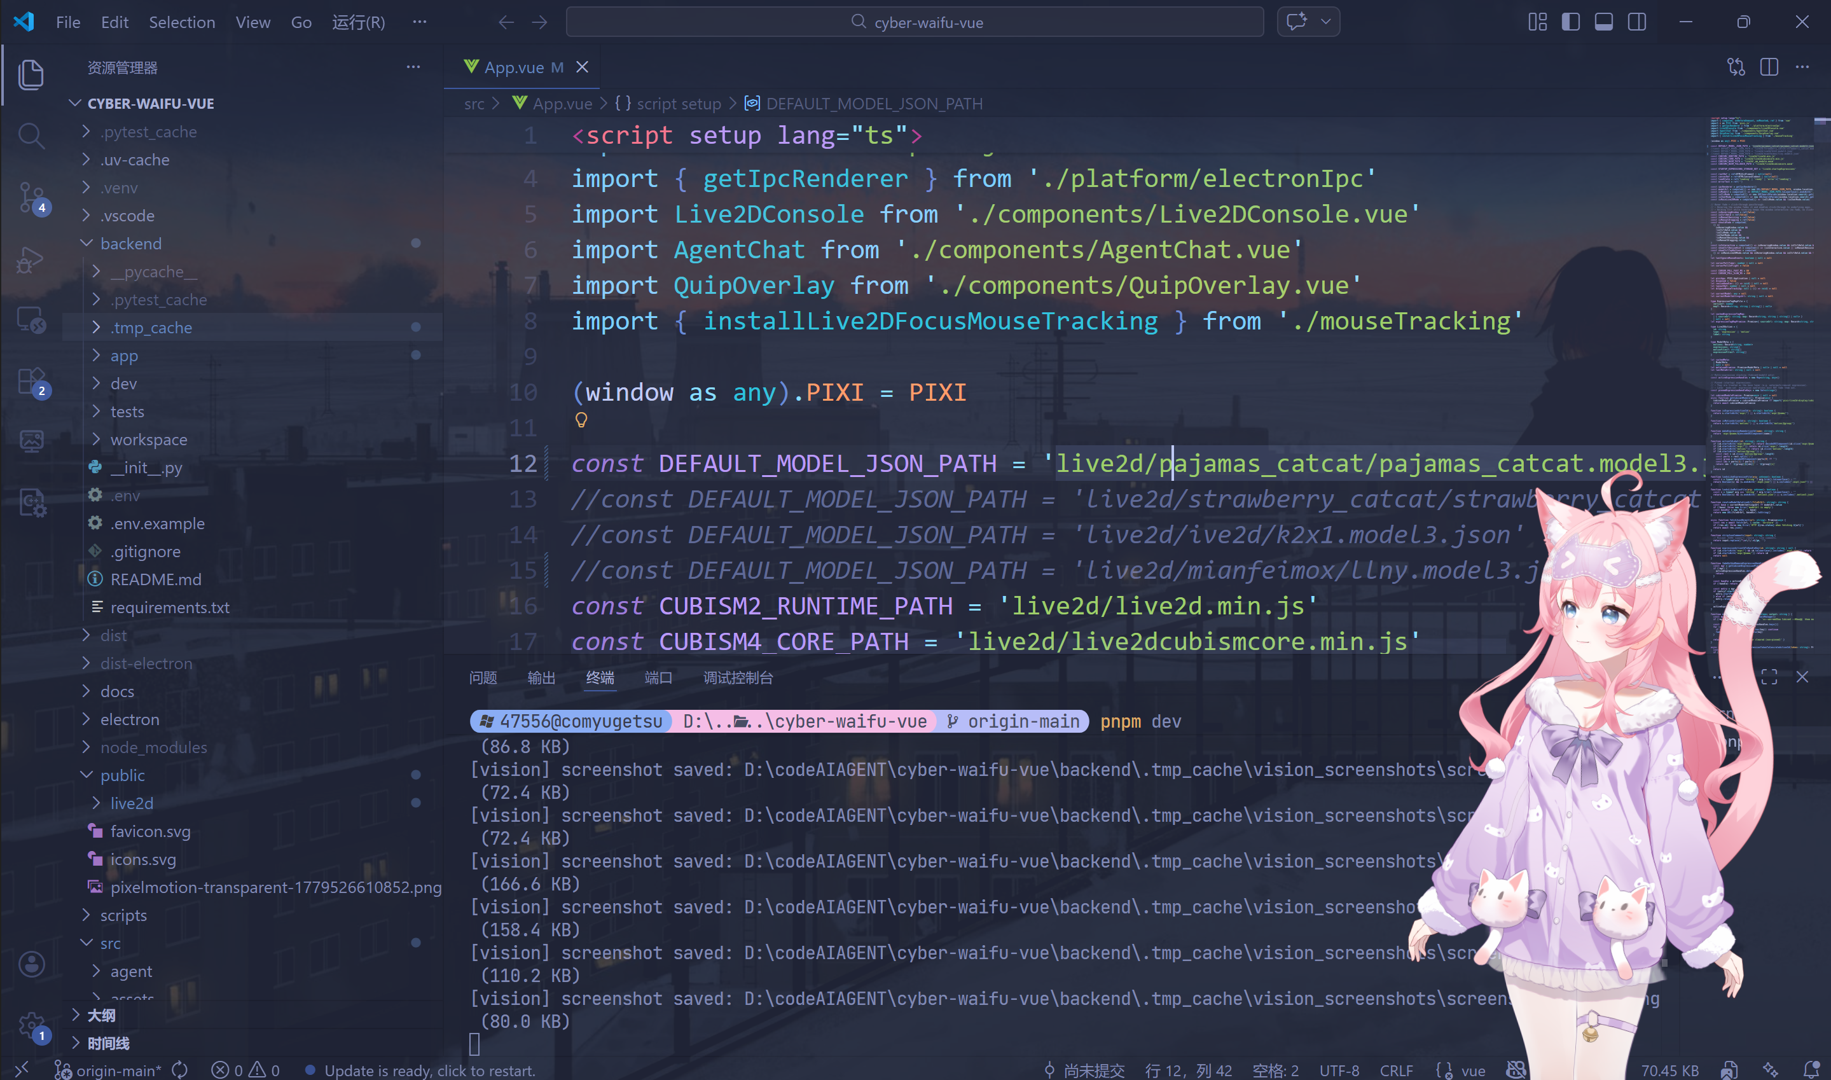Image resolution: width=1831 pixels, height=1080 pixels.
Task: Close the terminal panel
Action: pyautogui.click(x=1802, y=677)
